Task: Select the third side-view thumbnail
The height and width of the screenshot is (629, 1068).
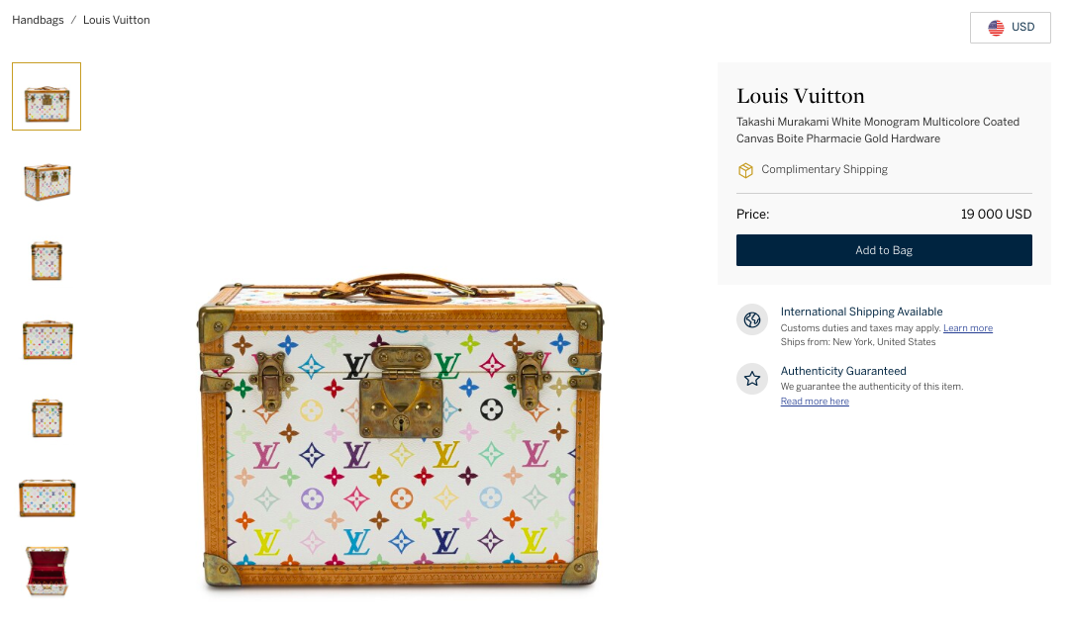Action: (47, 261)
